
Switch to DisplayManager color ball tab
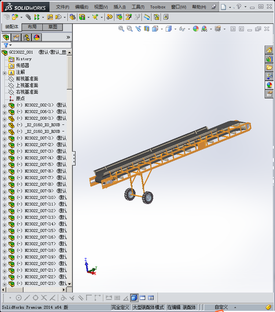37,37
